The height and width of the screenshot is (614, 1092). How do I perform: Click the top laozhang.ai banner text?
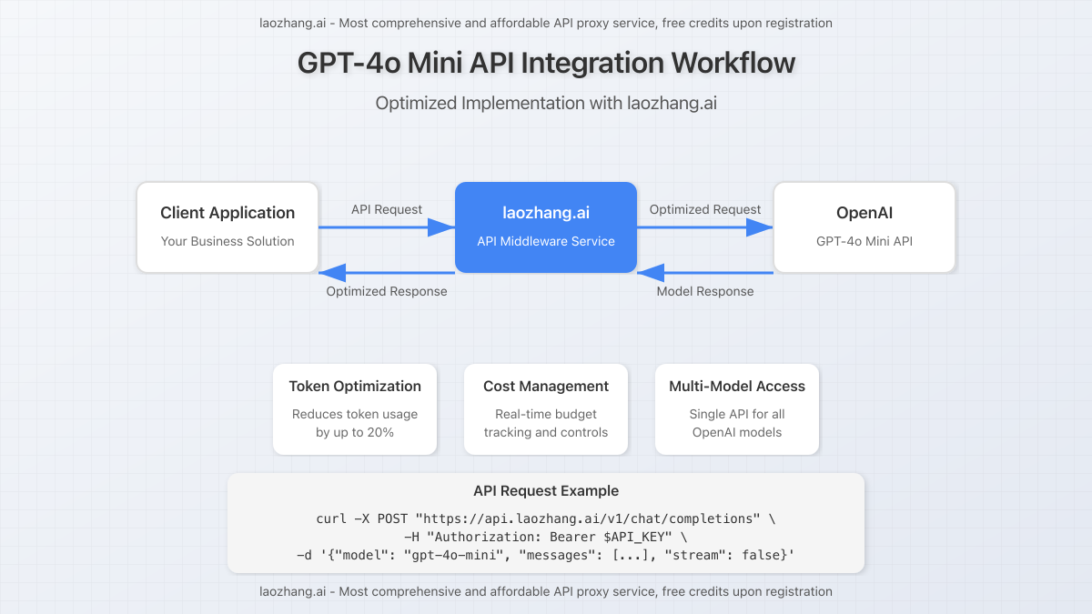546,23
